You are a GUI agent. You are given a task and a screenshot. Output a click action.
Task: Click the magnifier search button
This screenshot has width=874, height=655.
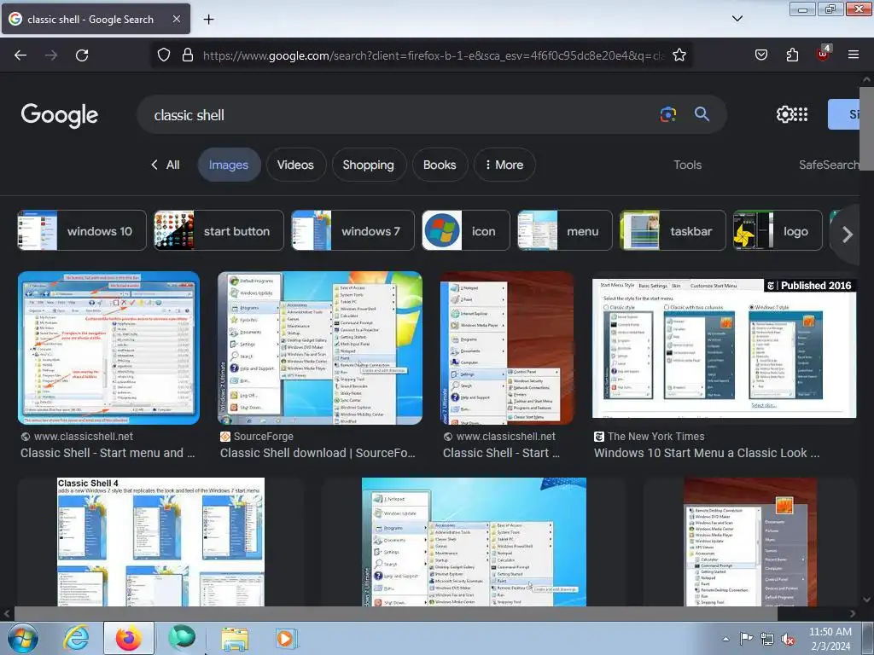[702, 114]
